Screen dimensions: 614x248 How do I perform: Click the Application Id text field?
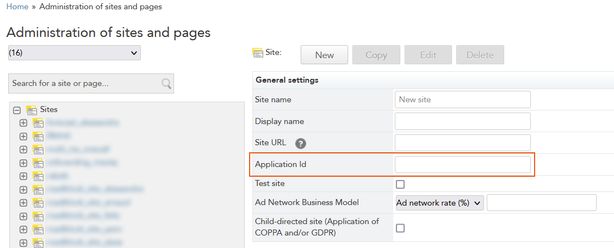462,164
